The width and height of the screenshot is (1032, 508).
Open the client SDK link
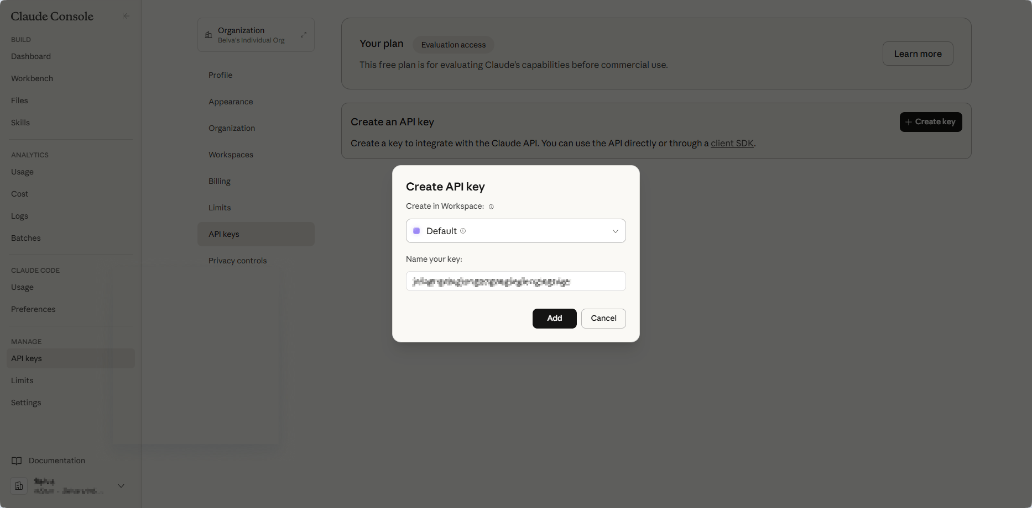coord(732,143)
